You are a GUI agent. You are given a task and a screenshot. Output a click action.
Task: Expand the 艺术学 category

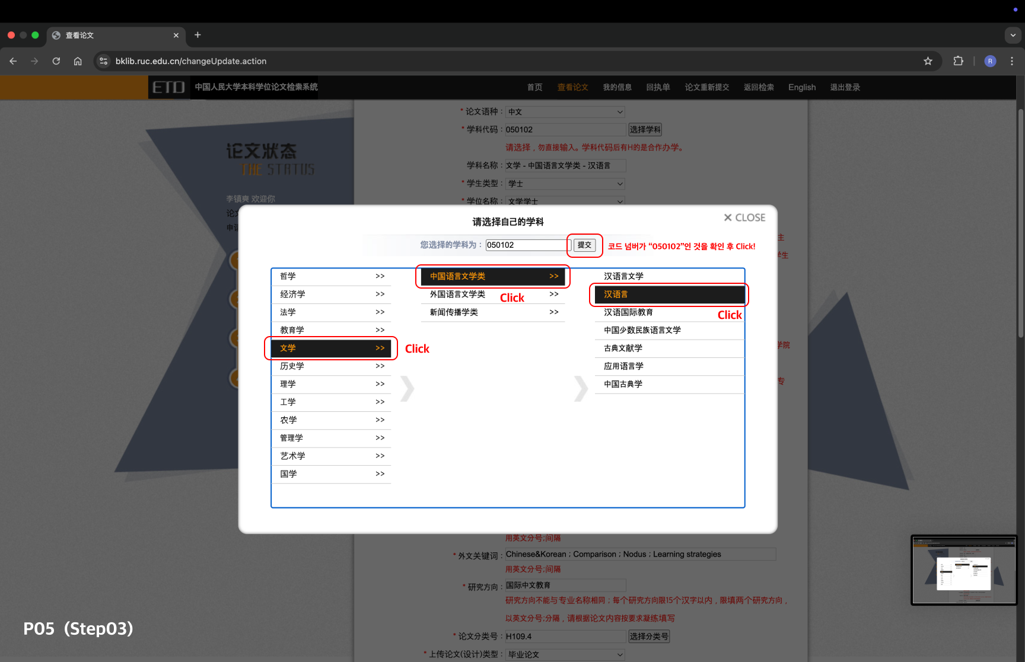pyautogui.click(x=332, y=456)
